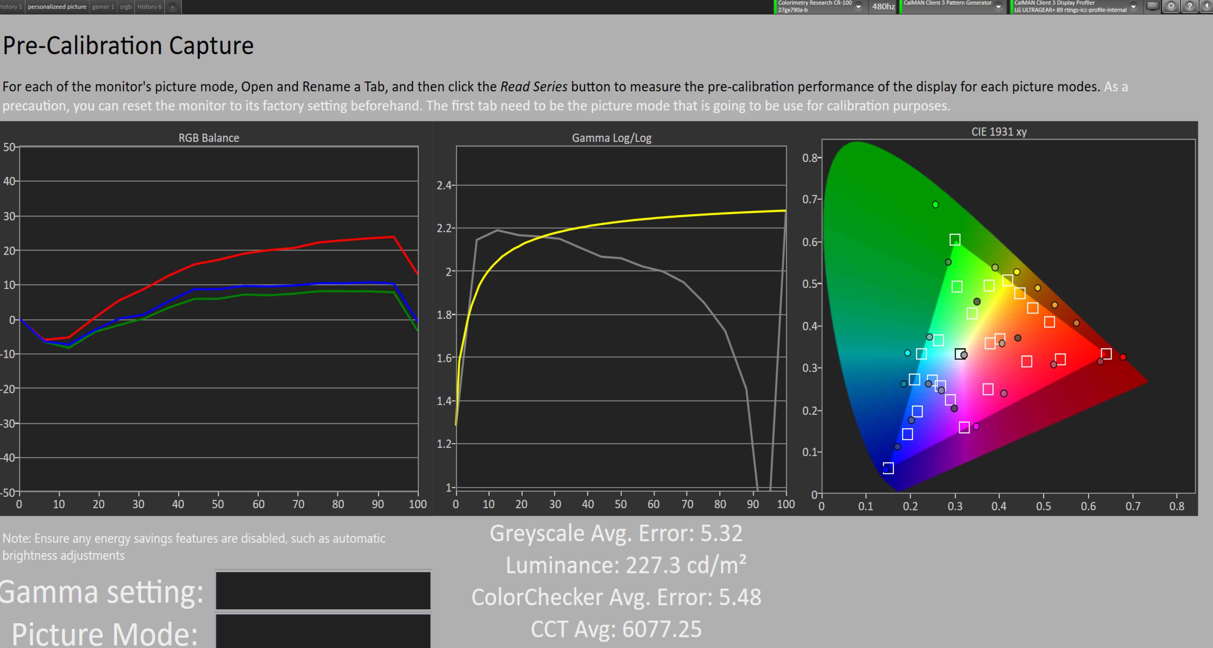
Task: Expand the Display Profiler LG ULTRAGEAR dropdown
Action: click(1133, 7)
